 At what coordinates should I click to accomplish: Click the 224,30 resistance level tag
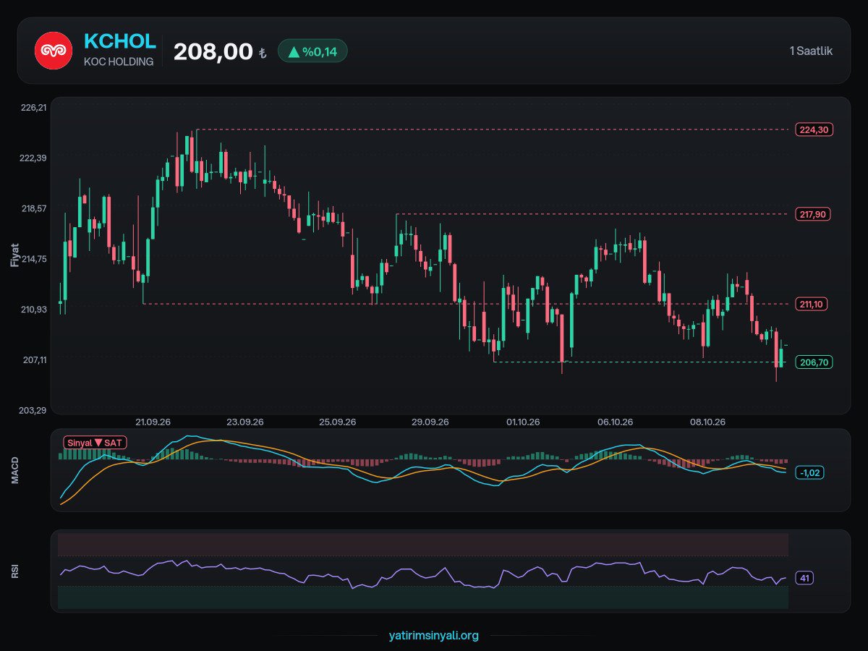pyautogui.click(x=814, y=129)
